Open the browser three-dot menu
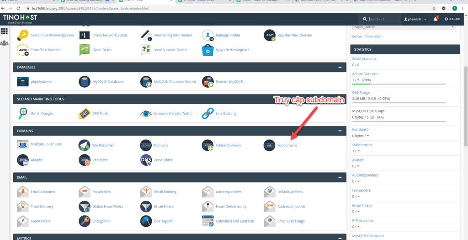This screenshot has height=240, width=468. point(463,8)
